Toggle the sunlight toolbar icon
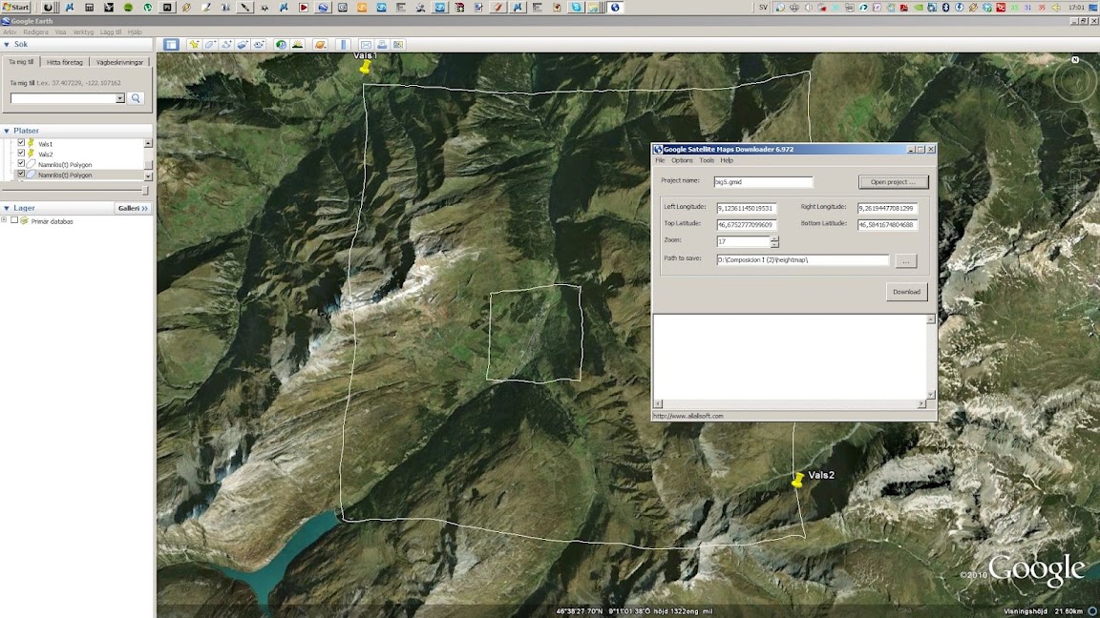The width and height of the screenshot is (1100, 618). click(x=298, y=44)
